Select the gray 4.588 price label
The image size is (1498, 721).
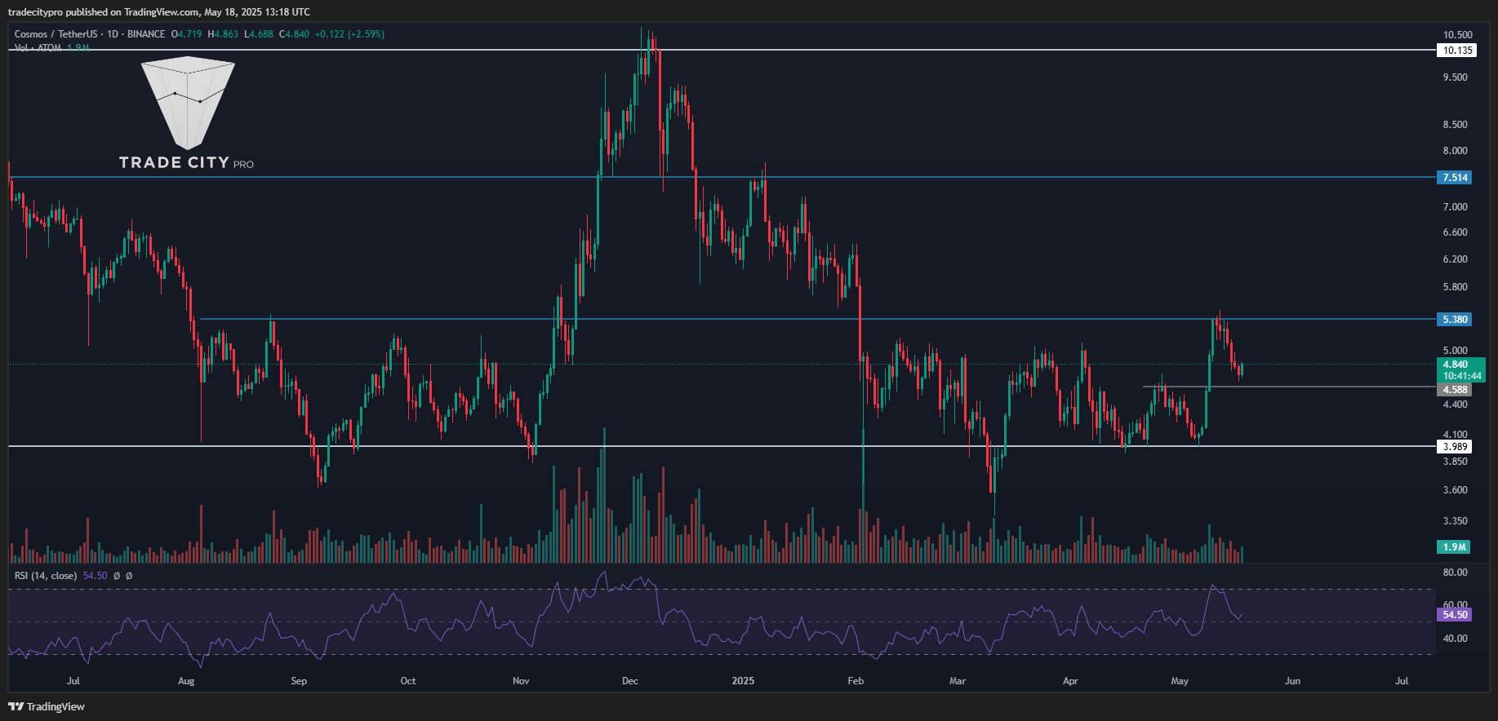[1455, 390]
